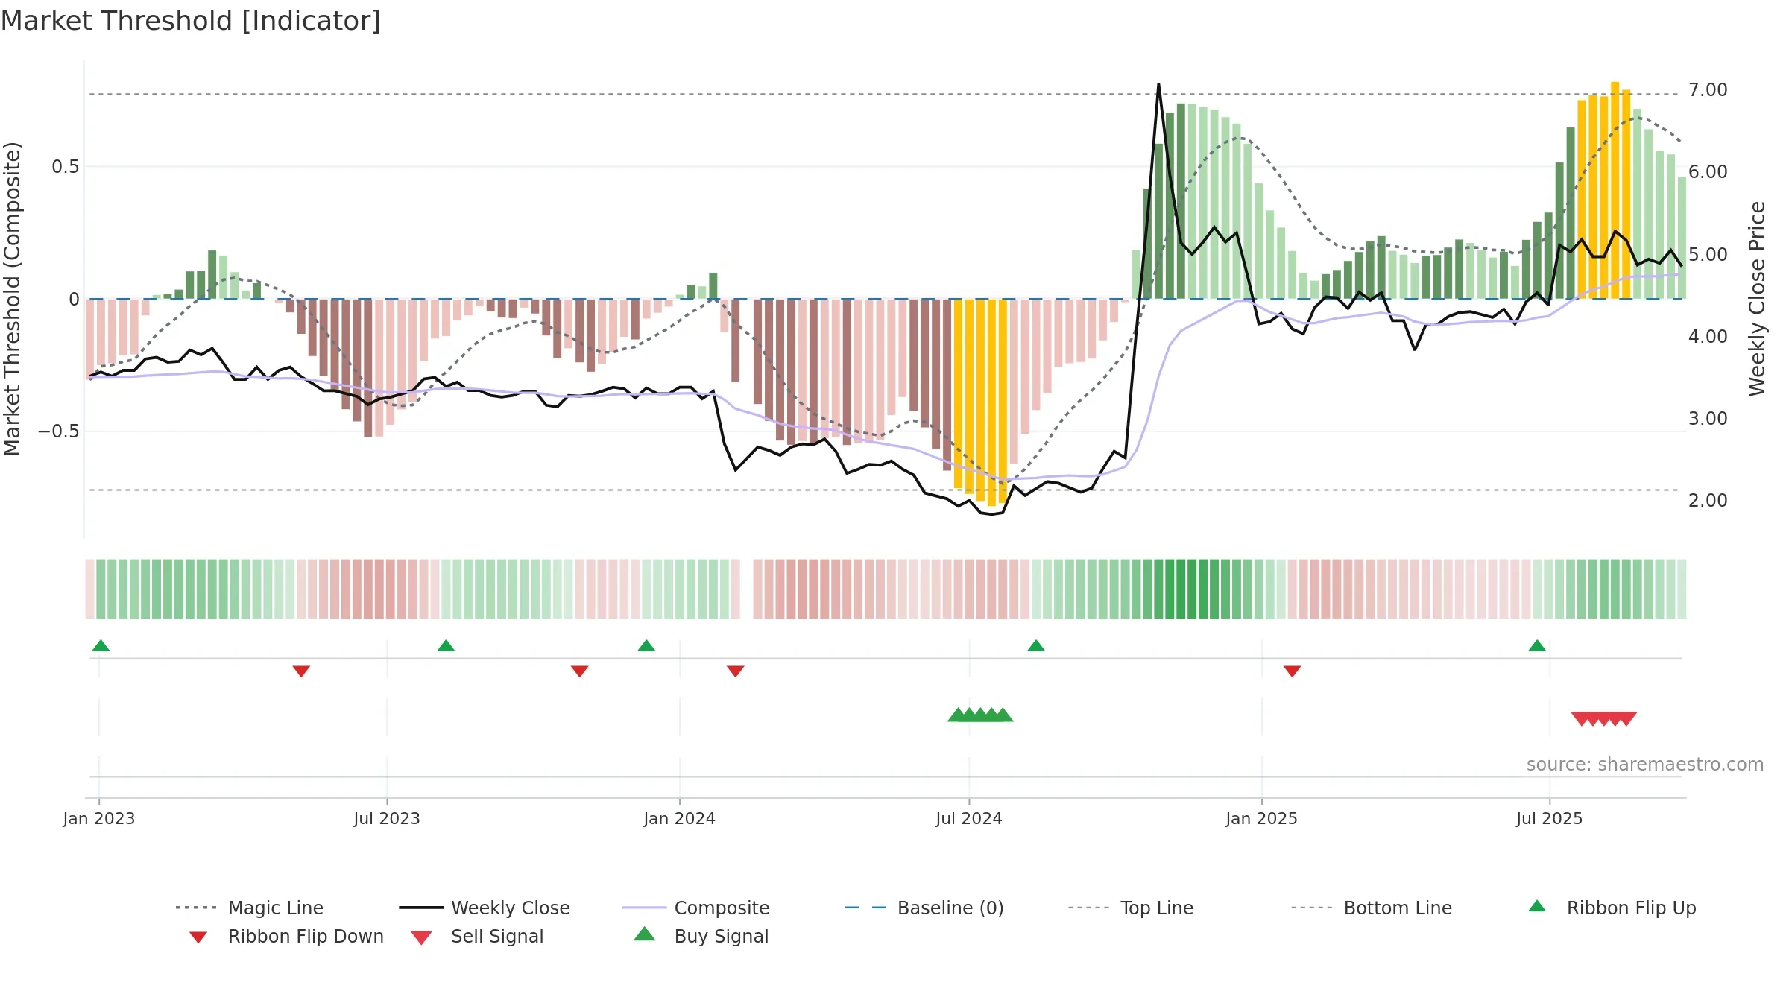Click the left axis title Market Threshold (Composite)
The height and width of the screenshot is (1006, 1789).
click(x=12, y=299)
